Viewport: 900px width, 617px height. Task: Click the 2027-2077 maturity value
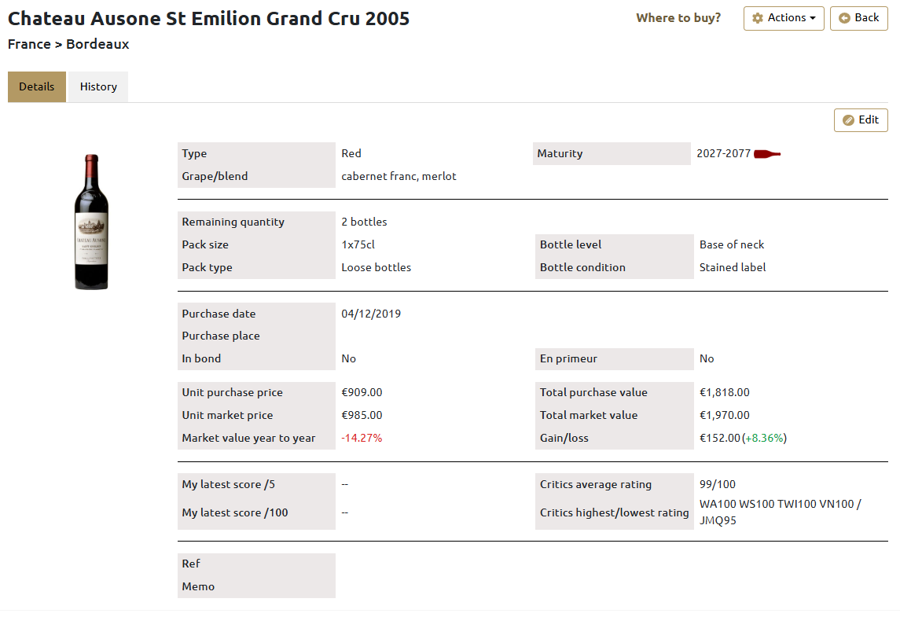[723, 154]
